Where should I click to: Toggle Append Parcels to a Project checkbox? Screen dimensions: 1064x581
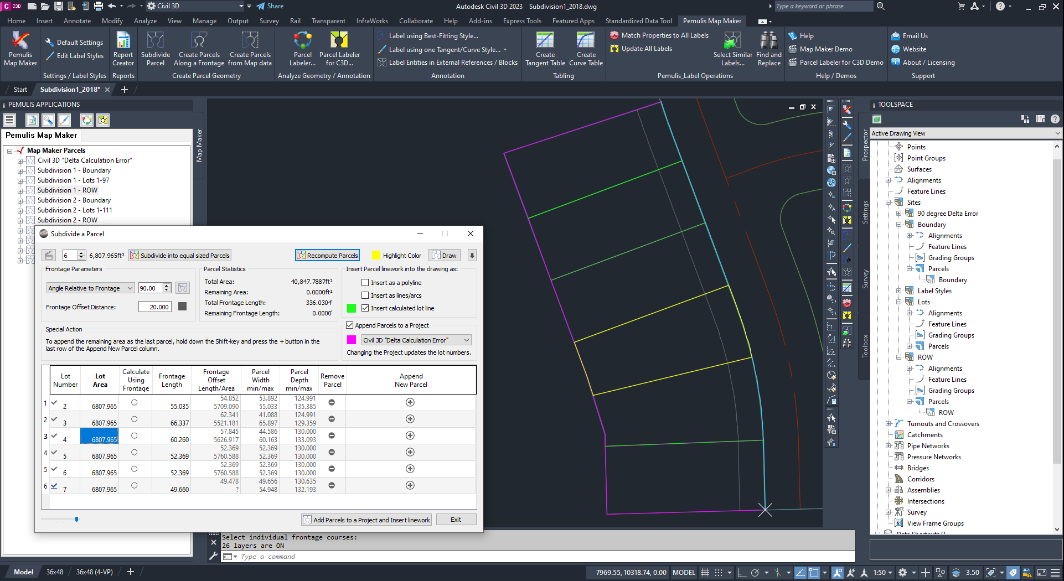pos(350,325)
